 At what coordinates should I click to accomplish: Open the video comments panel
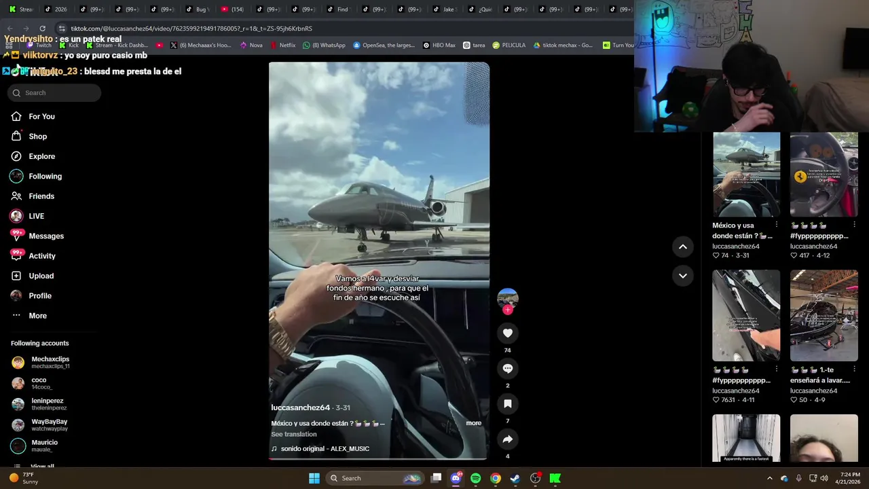(x=508, y=368)
